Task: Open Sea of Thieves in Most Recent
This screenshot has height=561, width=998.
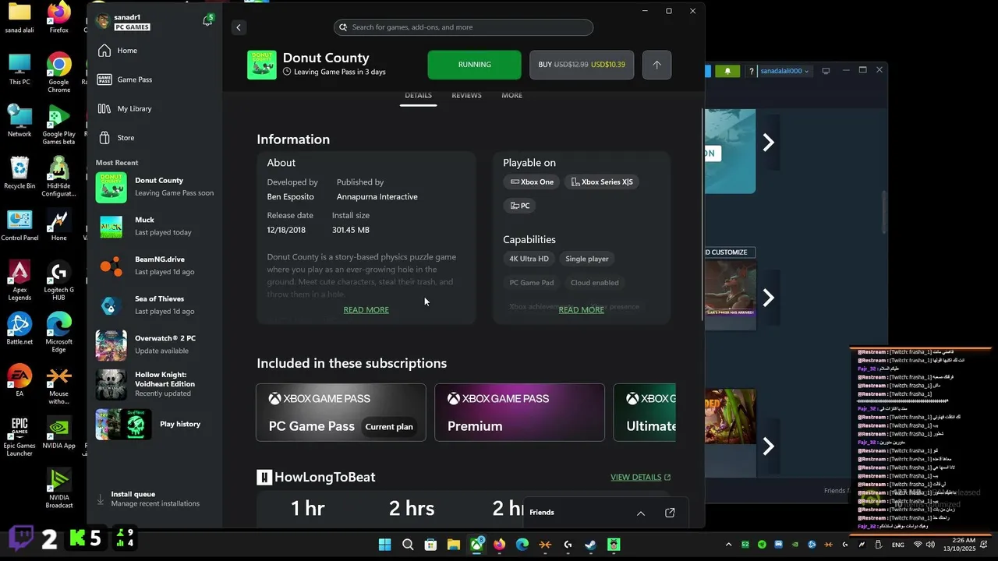Action: pos(156,305)
